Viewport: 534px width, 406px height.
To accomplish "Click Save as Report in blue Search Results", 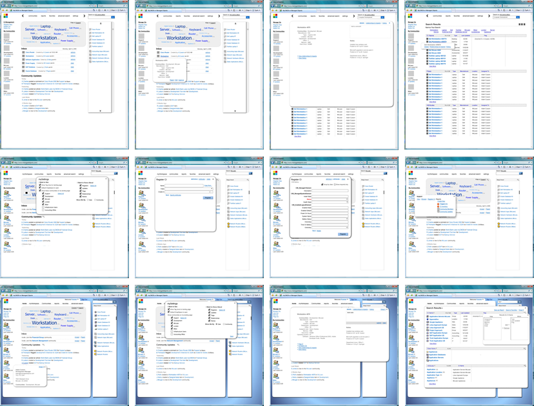I will click(499, 310).
